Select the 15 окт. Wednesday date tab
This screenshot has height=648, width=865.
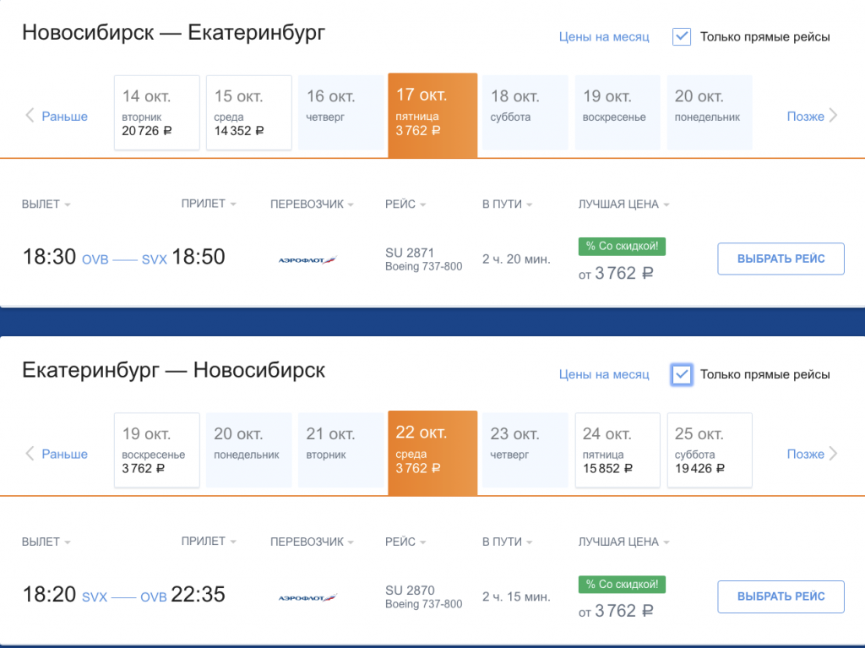click(249, 112)
